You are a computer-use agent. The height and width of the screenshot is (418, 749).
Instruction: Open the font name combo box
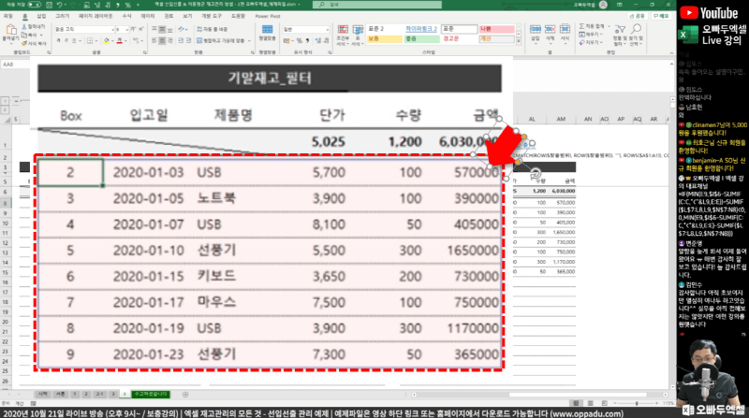[x=84, y=30]
